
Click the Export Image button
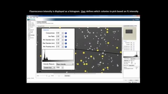point(67,76)
